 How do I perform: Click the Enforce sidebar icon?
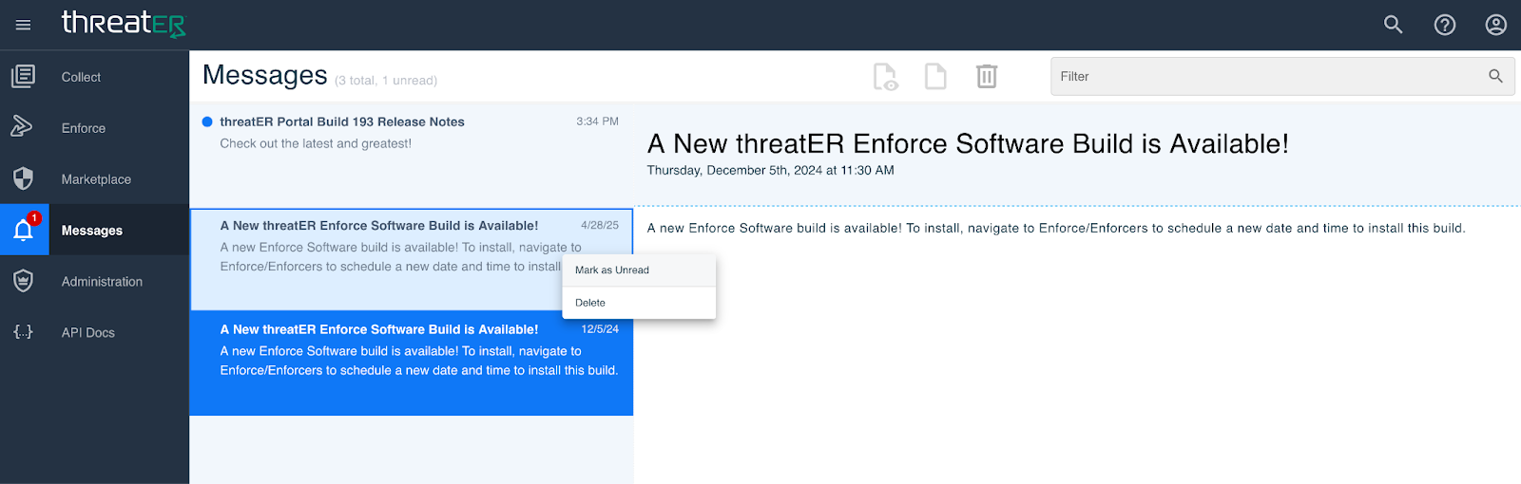(x=22, y=127)
